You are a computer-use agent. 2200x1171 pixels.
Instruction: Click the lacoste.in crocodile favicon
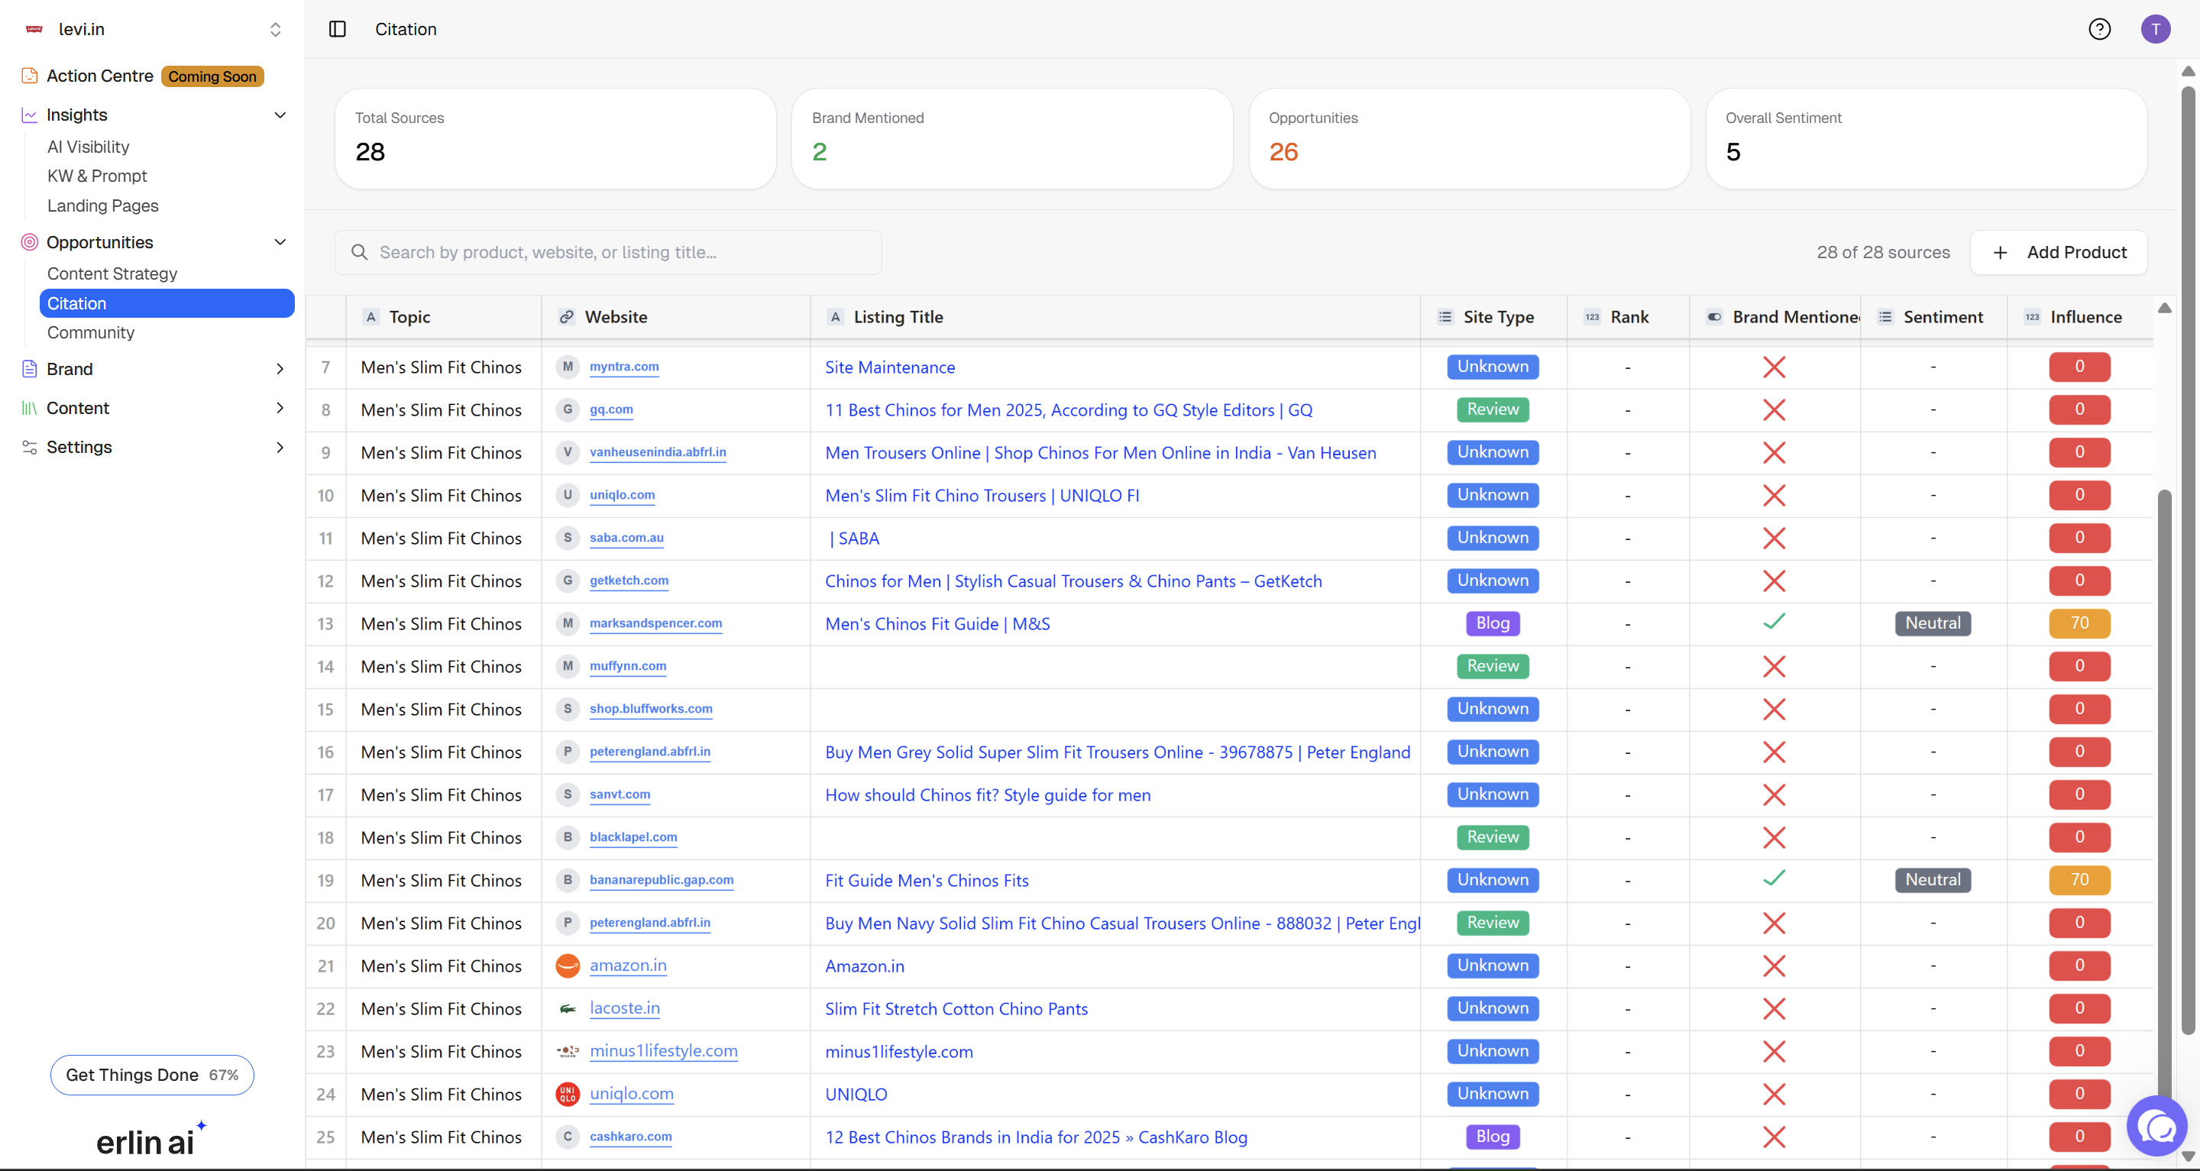pyautogui.click(x=568, y=1009)
